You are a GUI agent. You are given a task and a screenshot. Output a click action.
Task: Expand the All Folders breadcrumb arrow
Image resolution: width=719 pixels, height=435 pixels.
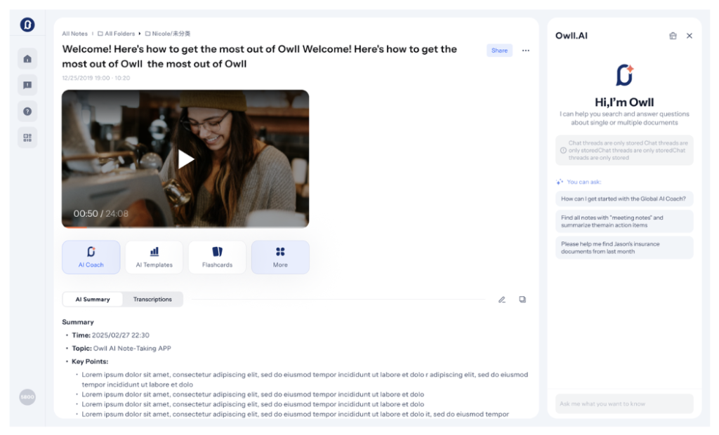pyautogui.click(x=140, y=34)
